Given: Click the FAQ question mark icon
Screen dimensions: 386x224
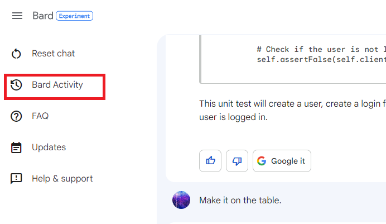Looking at the screenshot, I should pyautogui.click(x=16, y=116).
